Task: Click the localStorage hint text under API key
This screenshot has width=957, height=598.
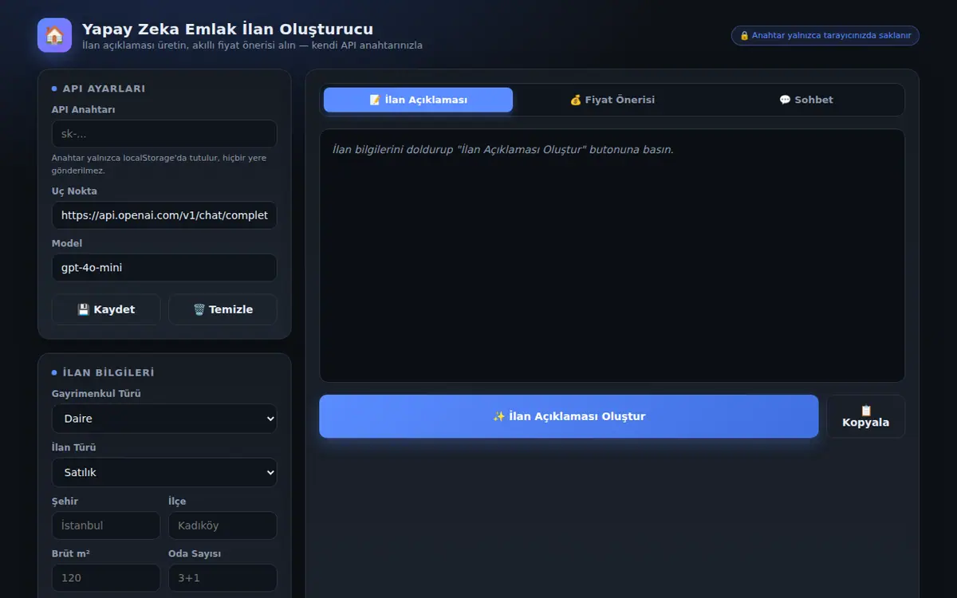Action: coord(159,164)
